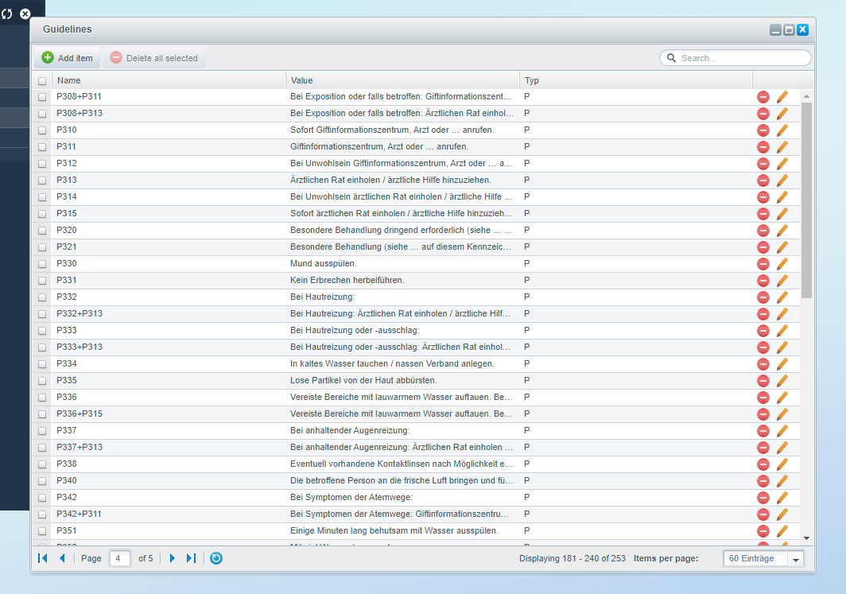
Task: Go to the first page of results
Action: click(43, 558)
